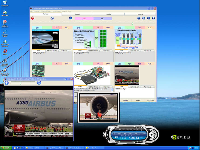Click the tools wrench button on Nero ShowTime
The width and height of the screenshot is (200, 150).
138,130
